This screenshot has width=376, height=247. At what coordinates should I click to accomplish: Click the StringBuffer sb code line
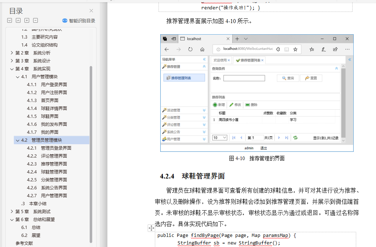coord(229,243)
